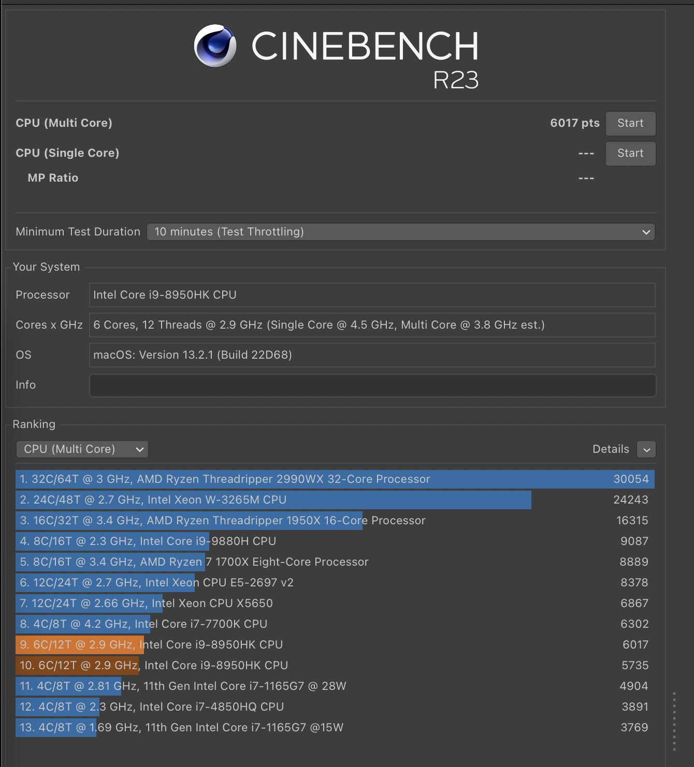
Task: Expand the Details dropdown arrow
Action: point(646,449)
